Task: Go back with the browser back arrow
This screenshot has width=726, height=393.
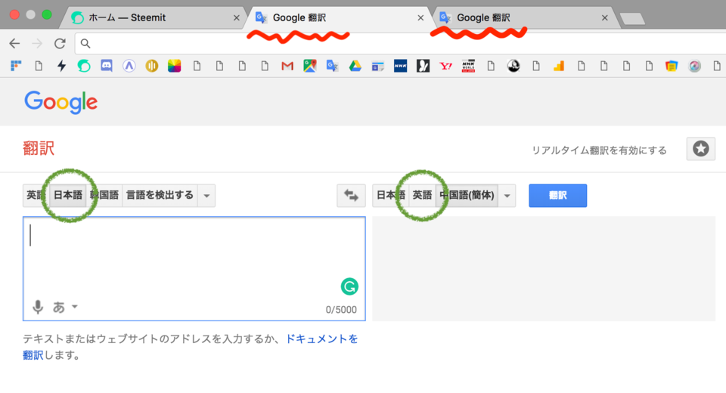Action: pos(14,44)
